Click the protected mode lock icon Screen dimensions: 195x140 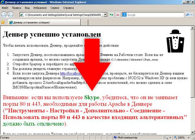tap(166, 138)
